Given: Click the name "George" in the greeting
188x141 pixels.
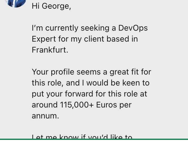Looking at the screenshot, I should click(55, 6).
